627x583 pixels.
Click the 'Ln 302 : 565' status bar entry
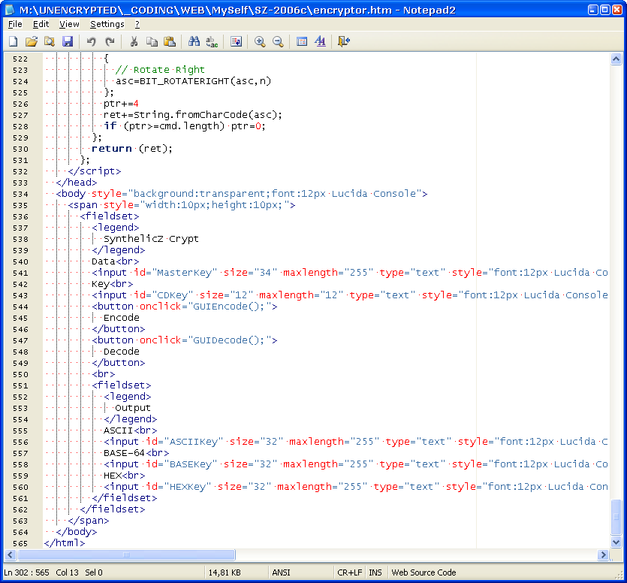[x=26, y=572]
